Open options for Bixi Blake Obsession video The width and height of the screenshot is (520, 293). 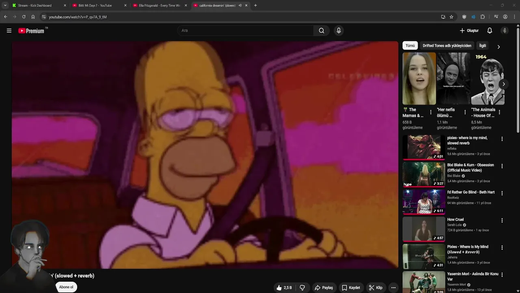(x=502, y=166)
